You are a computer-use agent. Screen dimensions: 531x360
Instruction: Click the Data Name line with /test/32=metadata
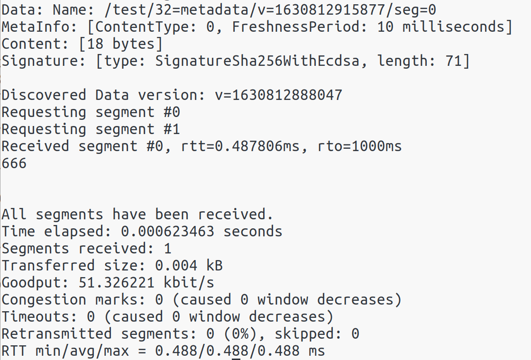[x=219, y=10]
